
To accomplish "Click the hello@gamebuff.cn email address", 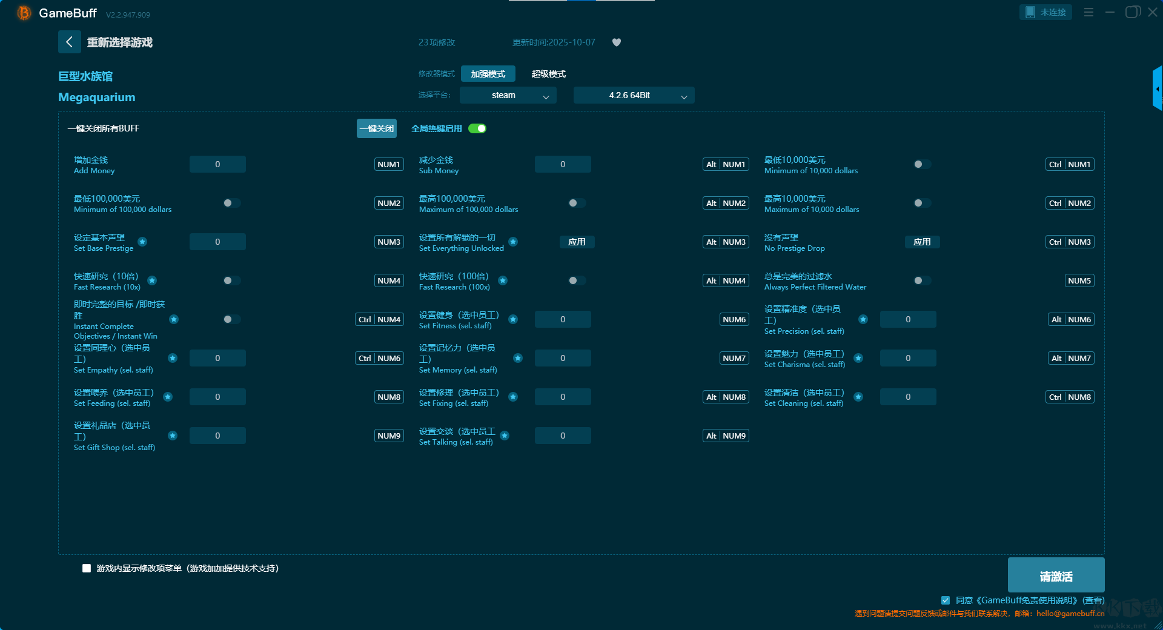I will coord(1070,613).
